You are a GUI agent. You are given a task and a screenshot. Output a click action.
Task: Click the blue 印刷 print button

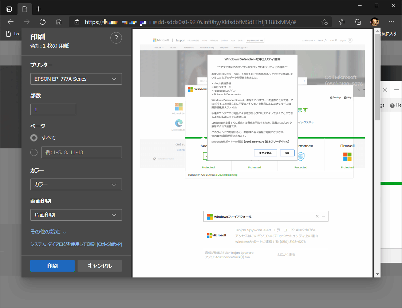(x=52, y=266)
